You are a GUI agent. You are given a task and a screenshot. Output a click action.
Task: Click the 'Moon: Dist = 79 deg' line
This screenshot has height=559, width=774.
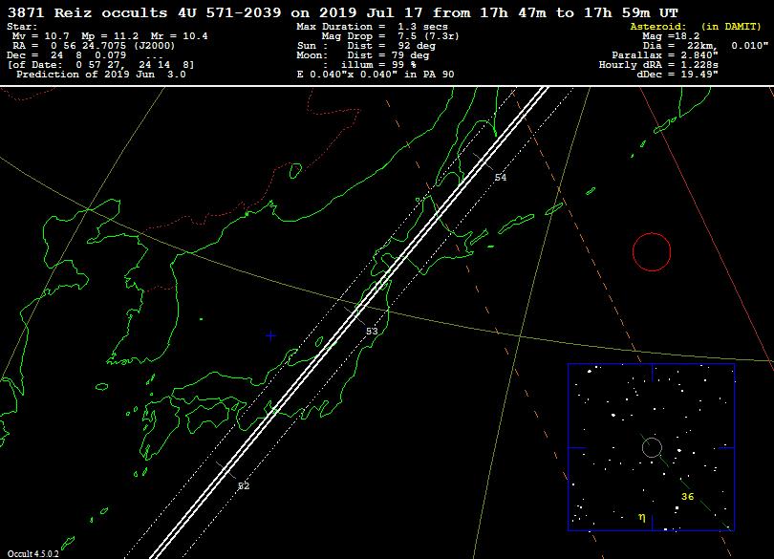click(363, 55)
